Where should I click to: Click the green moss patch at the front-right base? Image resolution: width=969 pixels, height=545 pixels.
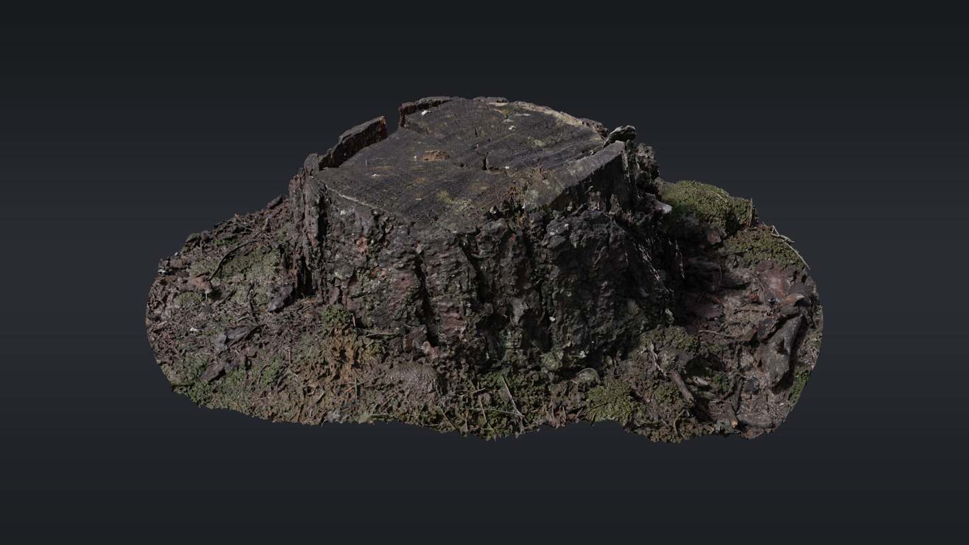click(610, 401)
